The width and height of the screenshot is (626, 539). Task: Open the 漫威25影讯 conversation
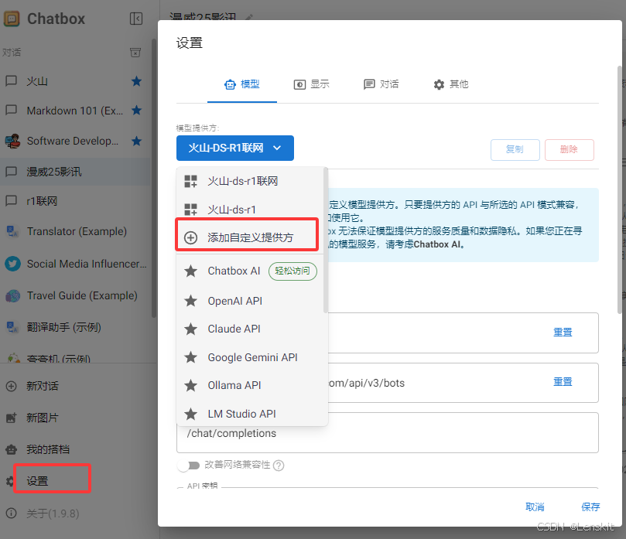[x=75, y=172]
